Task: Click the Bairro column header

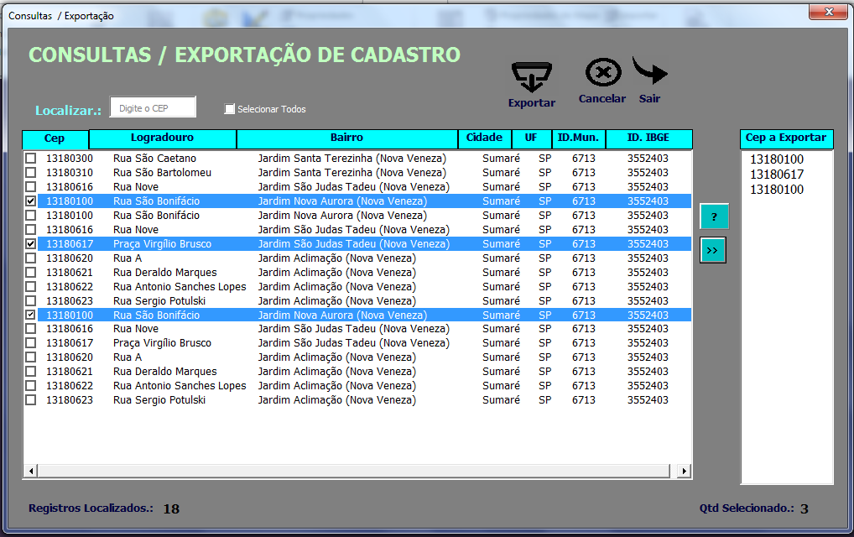Action: click(346, 138)
